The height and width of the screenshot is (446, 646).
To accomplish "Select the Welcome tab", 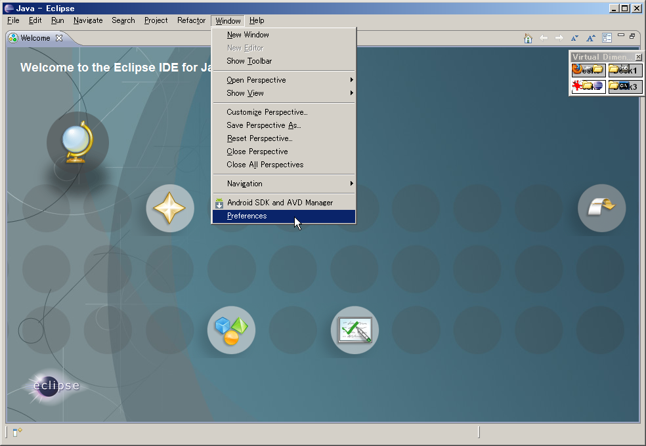I will coord(35,38).
